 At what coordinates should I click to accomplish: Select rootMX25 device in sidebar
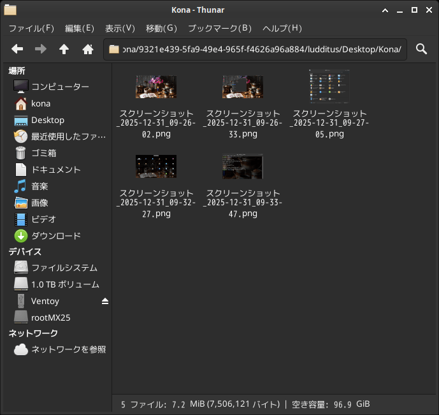pyautogui.click(x=50, y=317)
